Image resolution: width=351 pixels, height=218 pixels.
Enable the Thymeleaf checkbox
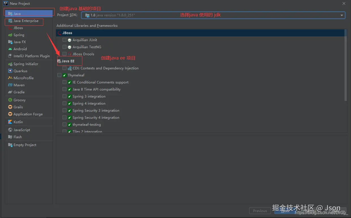tap(59, 75)
